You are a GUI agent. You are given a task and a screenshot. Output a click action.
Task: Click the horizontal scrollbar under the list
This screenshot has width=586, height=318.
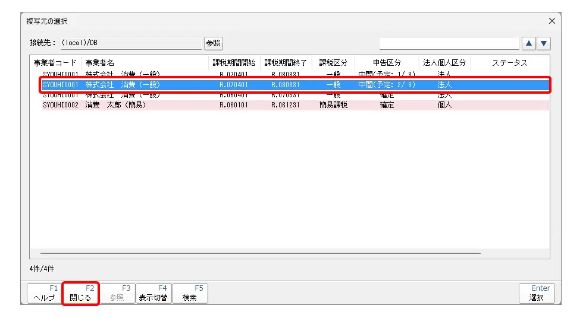256,253
